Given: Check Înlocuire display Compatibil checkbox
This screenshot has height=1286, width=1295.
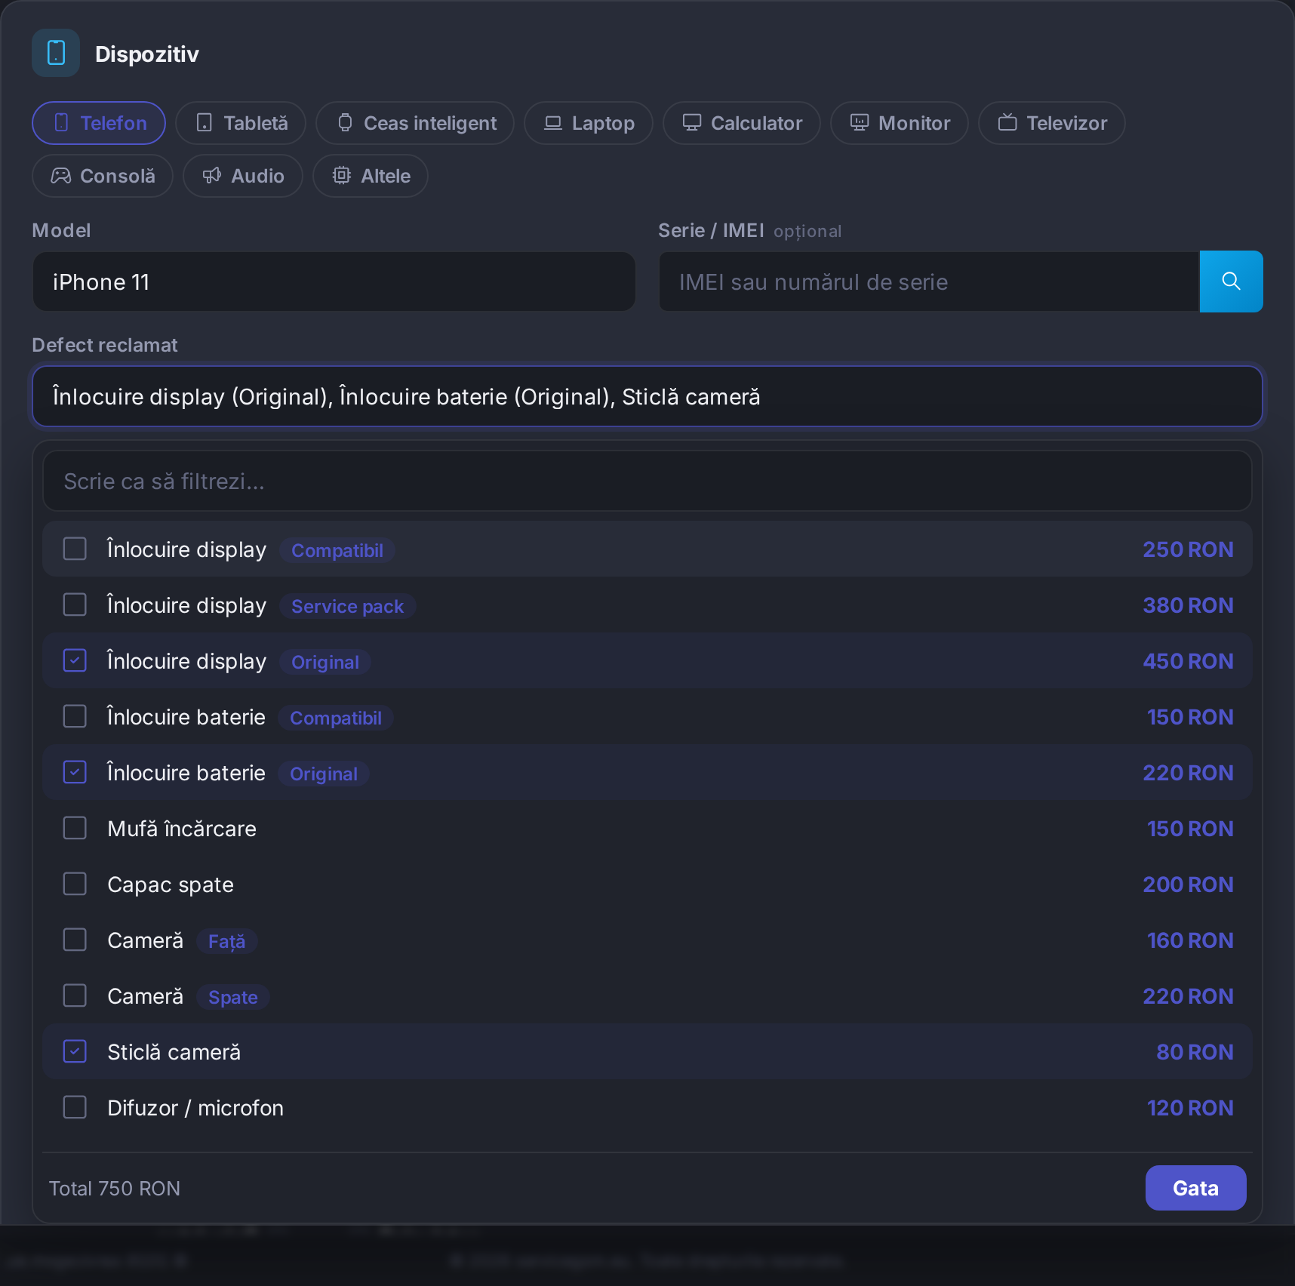Looking at the screenshot, I should pos(75,549).
